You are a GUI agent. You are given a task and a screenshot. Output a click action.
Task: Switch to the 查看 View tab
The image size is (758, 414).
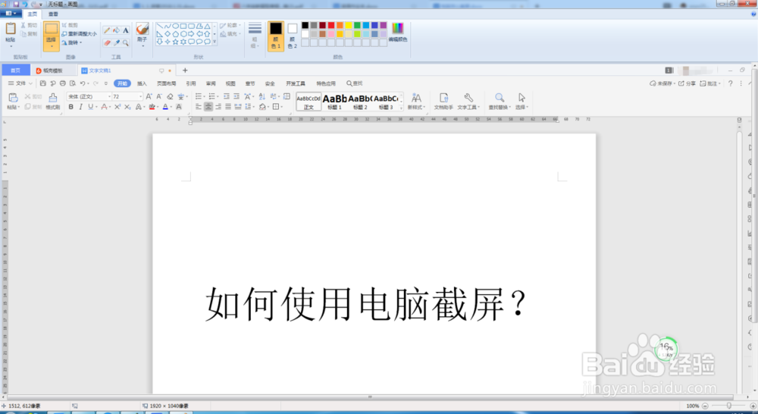[x=53, y=14]
